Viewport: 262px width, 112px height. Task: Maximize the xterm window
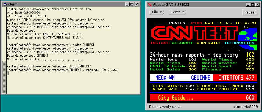(132, 4)
